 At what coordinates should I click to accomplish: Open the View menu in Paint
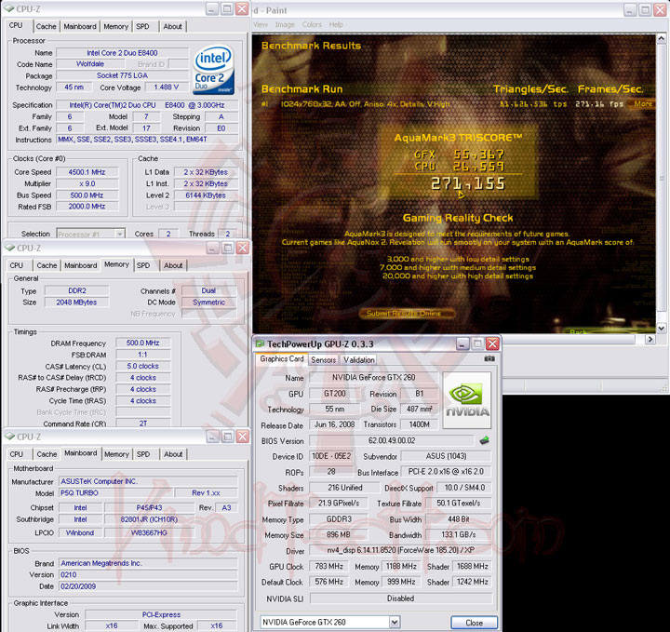tap(261, 25)
